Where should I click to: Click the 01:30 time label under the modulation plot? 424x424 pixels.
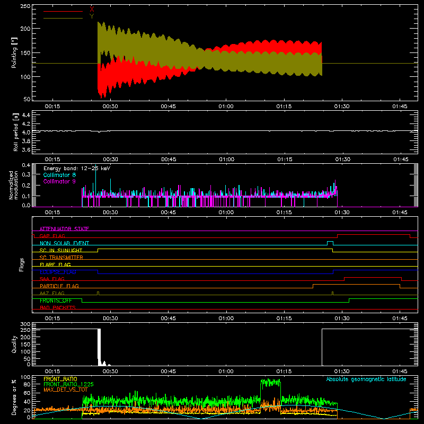click(x=342, y=213)
